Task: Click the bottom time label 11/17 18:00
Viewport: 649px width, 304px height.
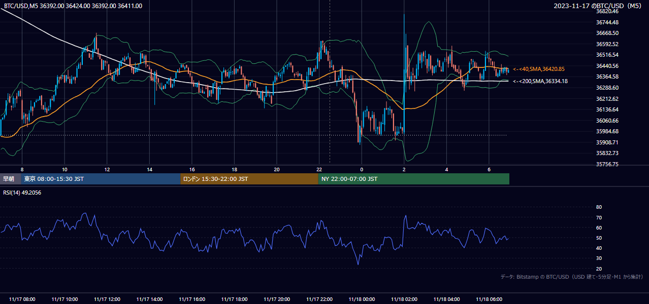Action: pos(234,299)
